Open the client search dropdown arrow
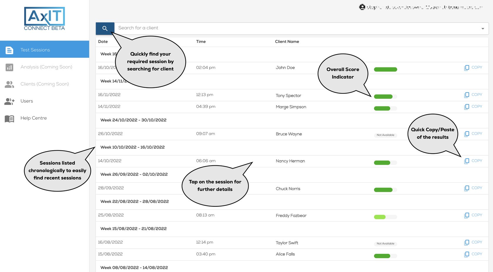The image size is (493, 272). [x=482, y=28]
